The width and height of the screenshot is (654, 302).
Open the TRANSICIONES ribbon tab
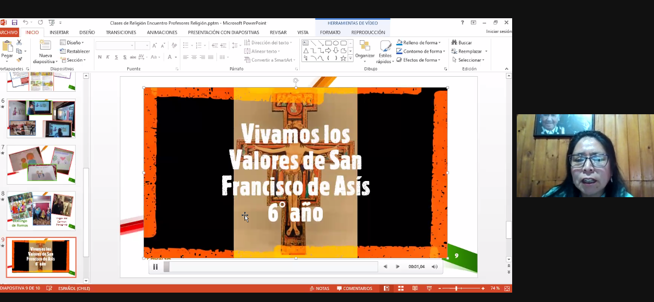121,32
